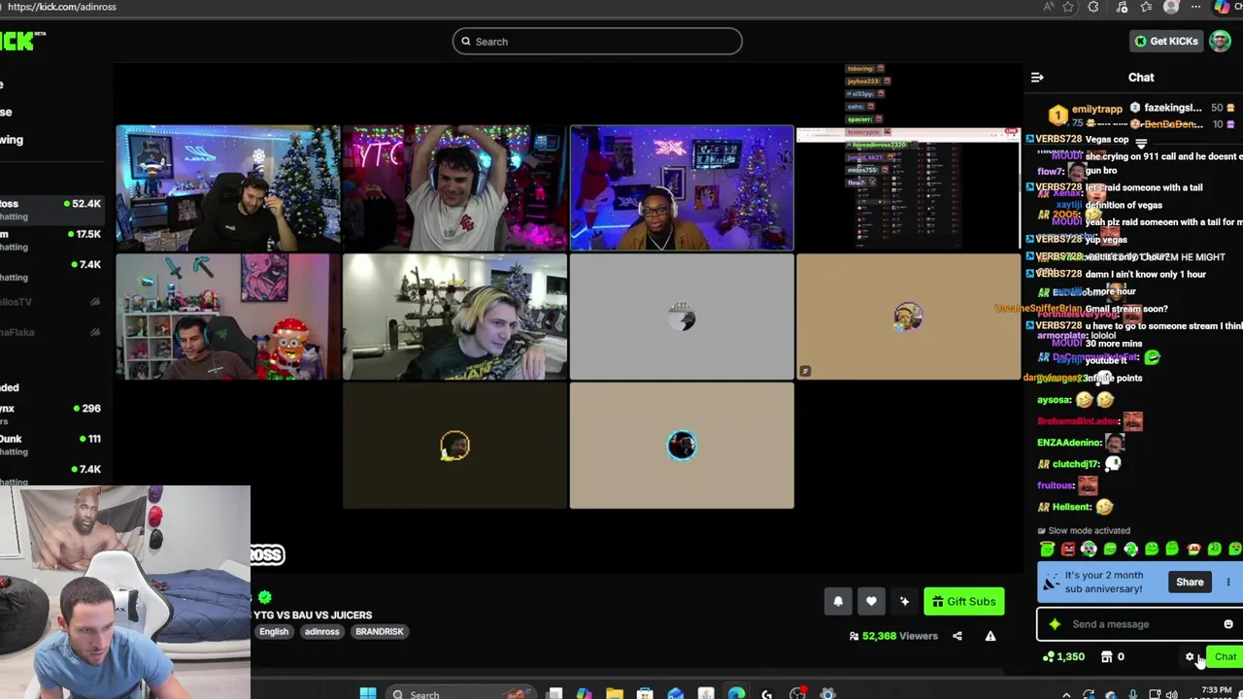Open the browser favorites list icon

(1147, 7)
